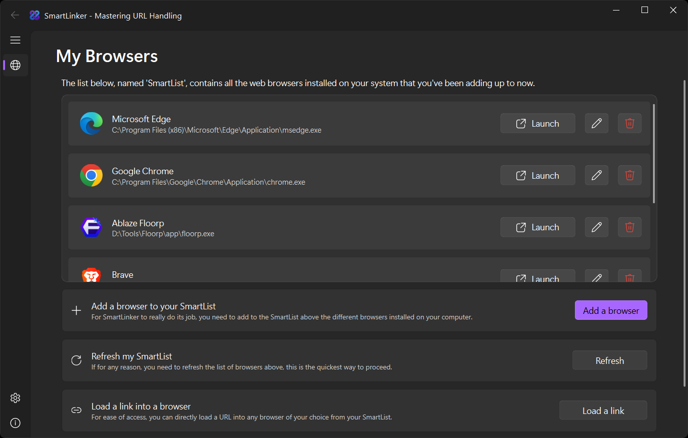Maximize the SmartLinker window
Screen dimensions: 688x438
point(645,10)
